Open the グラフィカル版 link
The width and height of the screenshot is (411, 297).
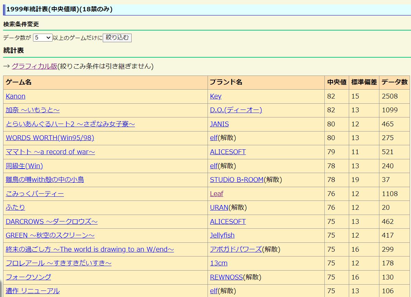[x=34, y=66]
